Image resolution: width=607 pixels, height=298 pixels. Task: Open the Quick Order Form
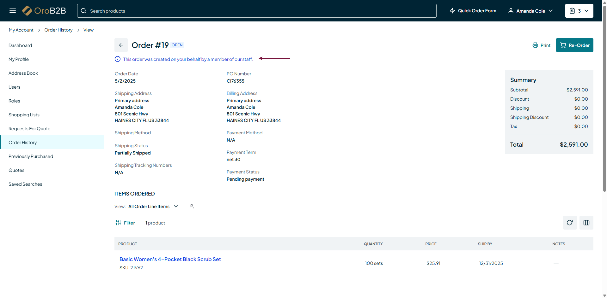click(473, 11)
